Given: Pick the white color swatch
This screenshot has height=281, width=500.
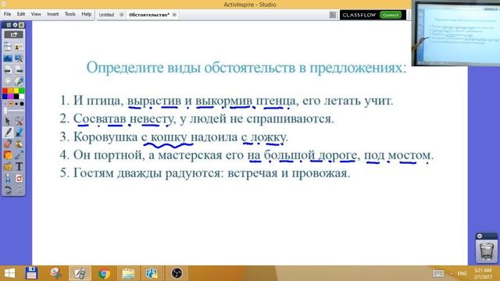Looking at the screenshot, I should click(x=22, y=96).
